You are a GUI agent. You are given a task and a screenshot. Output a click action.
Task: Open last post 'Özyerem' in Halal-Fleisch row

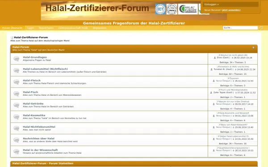click(x=234, y=78)
